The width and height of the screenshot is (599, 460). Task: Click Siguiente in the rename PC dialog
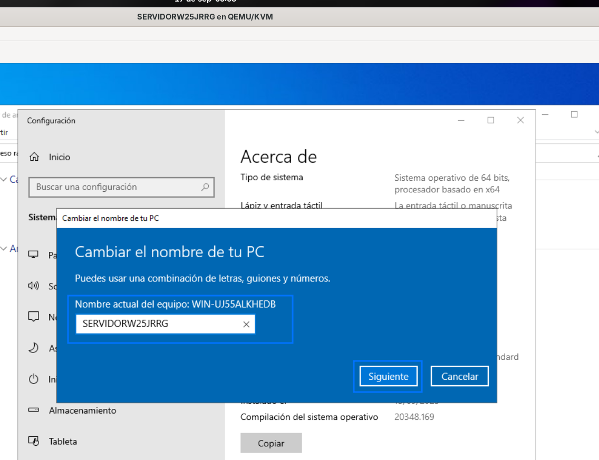coord(388,376)
